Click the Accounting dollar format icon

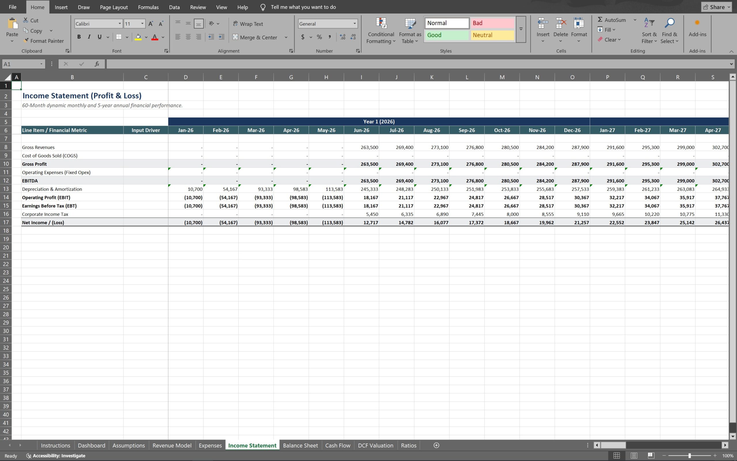pyautogui.click(x=303, y=37)
